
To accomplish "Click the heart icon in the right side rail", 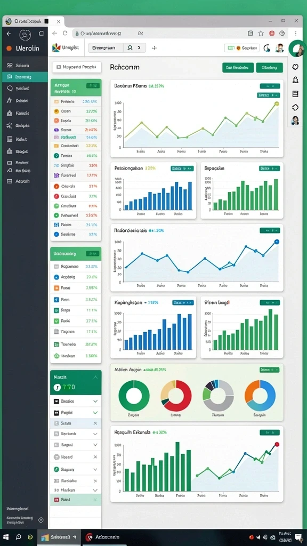I will click(x=295, y=67).
